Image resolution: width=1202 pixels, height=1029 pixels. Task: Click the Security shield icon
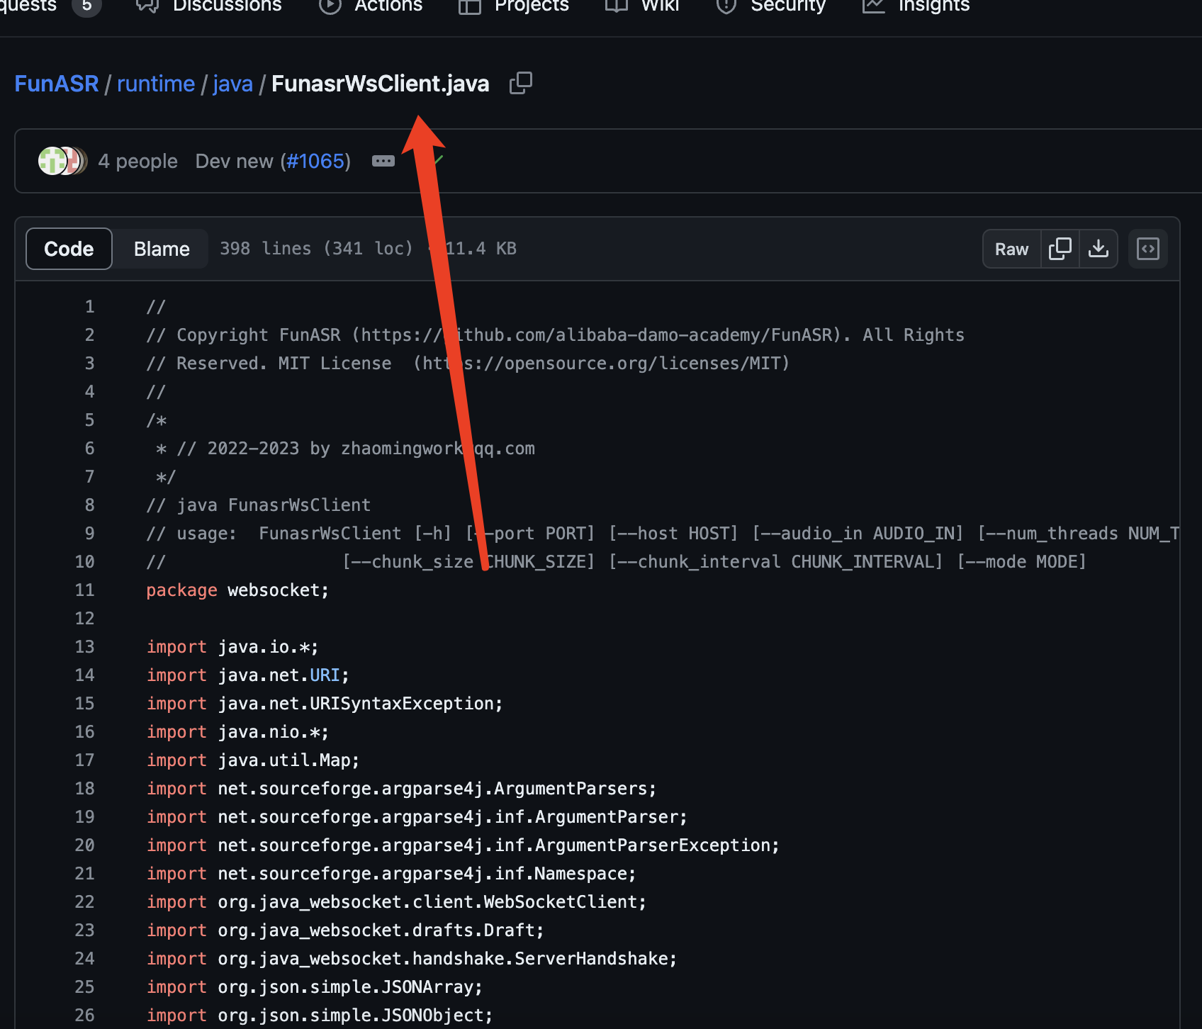[726, 6]
